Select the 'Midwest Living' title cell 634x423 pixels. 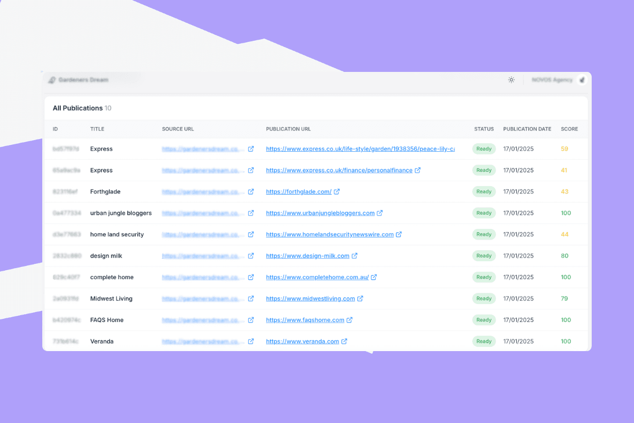pyautogui.click(x=111, y=299)
